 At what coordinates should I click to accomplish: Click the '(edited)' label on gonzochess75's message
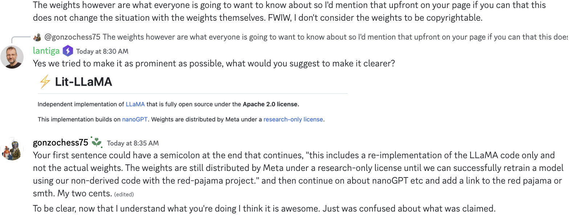pyautogui.click(x=124, y=194)
